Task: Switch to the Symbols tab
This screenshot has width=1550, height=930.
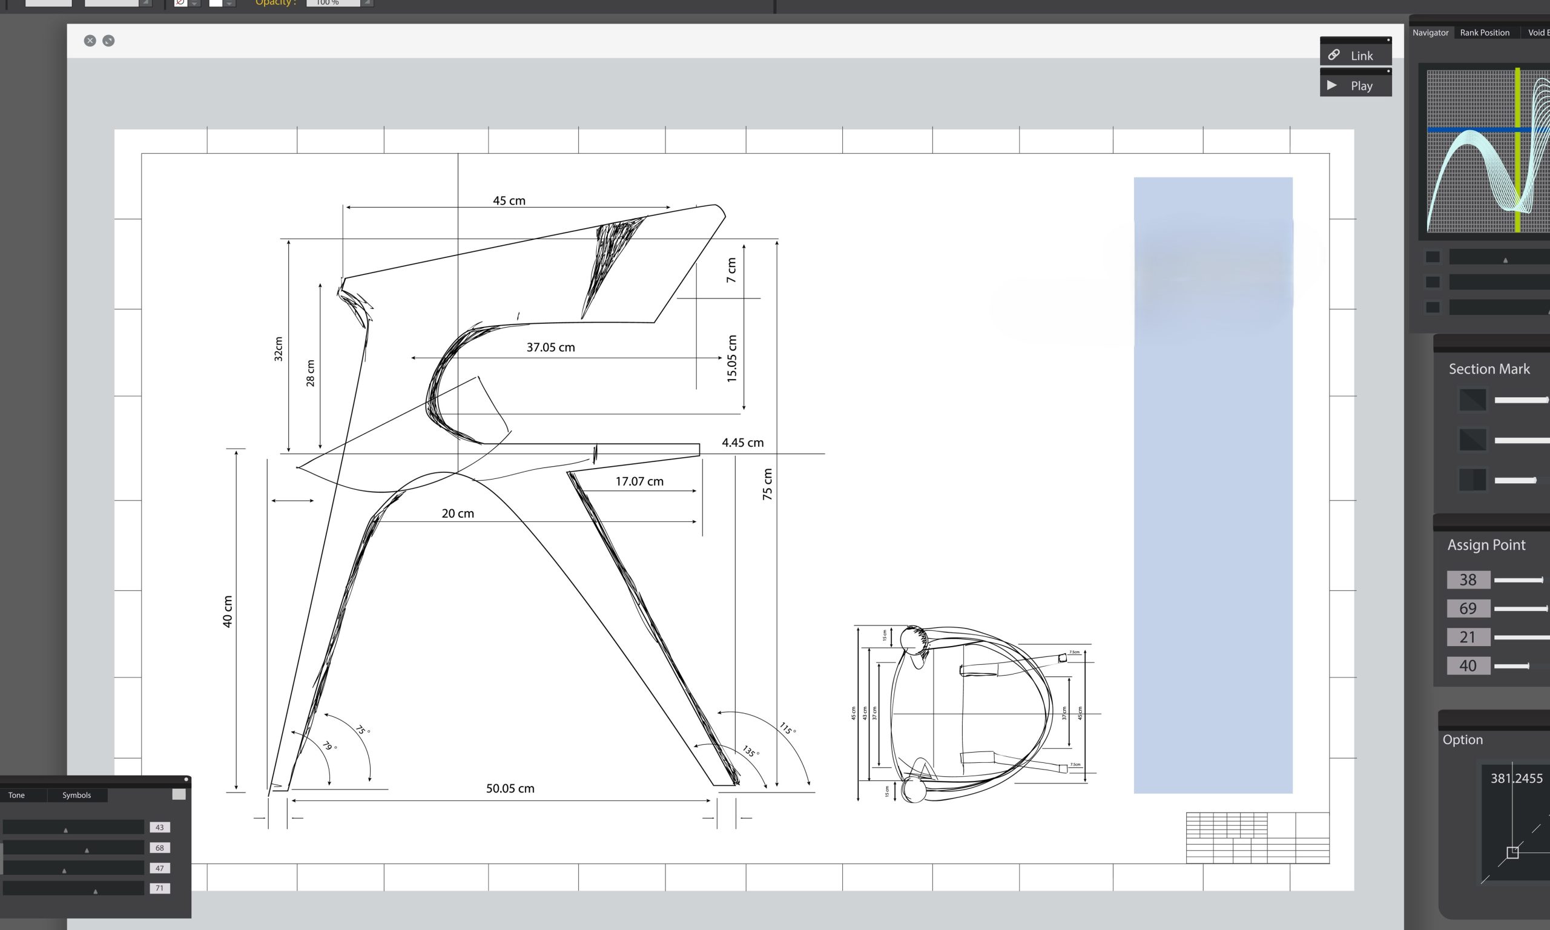Action: (x=76, y=794)
